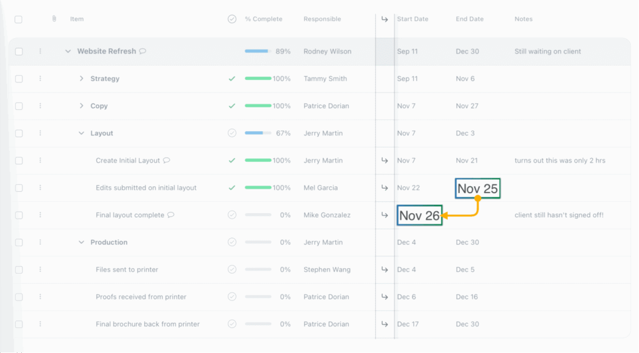Sort by the Start Date column header

pyautogui.click(x=412, y=19)
